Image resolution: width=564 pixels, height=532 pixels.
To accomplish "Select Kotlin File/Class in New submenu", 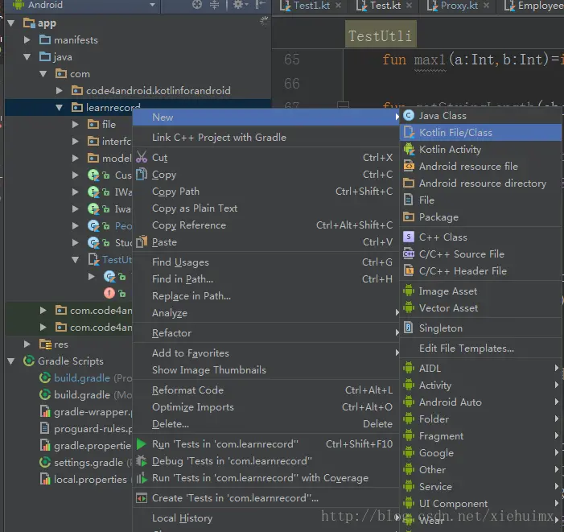I will coord(480,132).
